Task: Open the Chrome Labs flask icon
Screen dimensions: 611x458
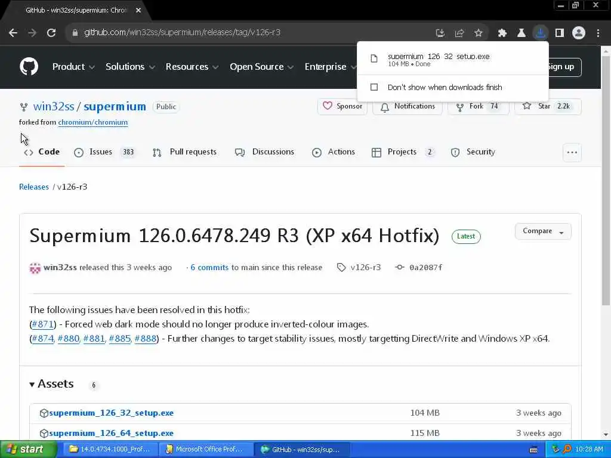Action: (521, 33)
